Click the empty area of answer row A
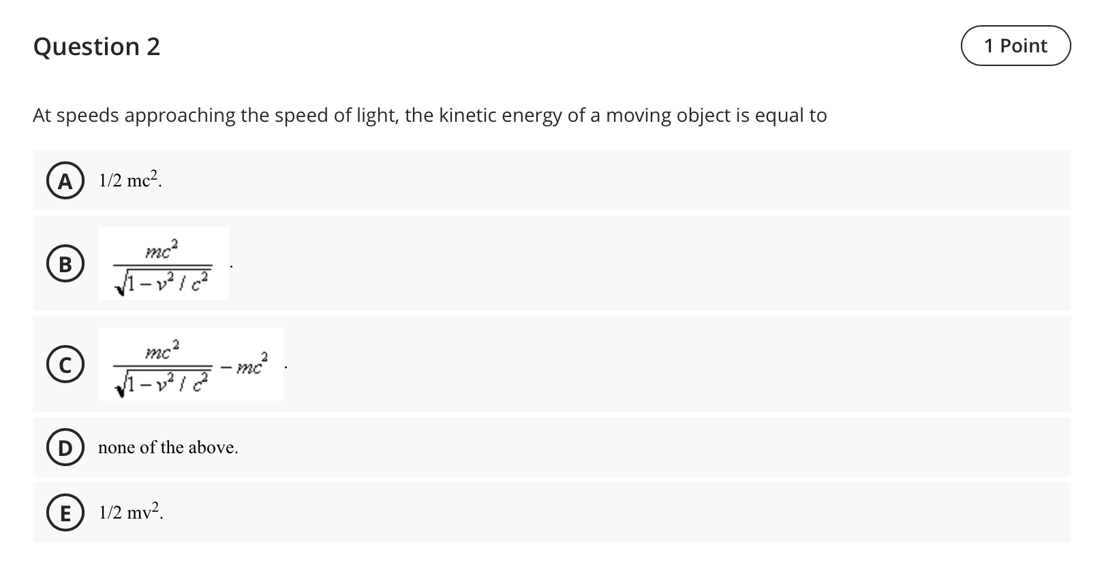This screenshot has height=573, width=1104. 613,180
